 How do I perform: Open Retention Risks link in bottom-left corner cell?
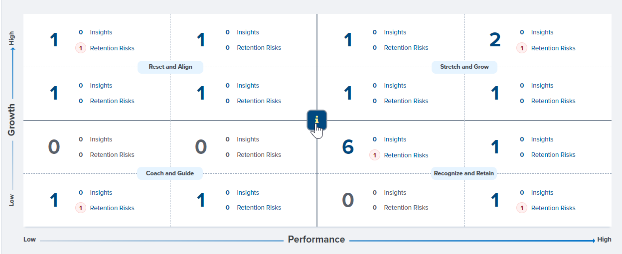pyautogui.click(x=112, y=208)
